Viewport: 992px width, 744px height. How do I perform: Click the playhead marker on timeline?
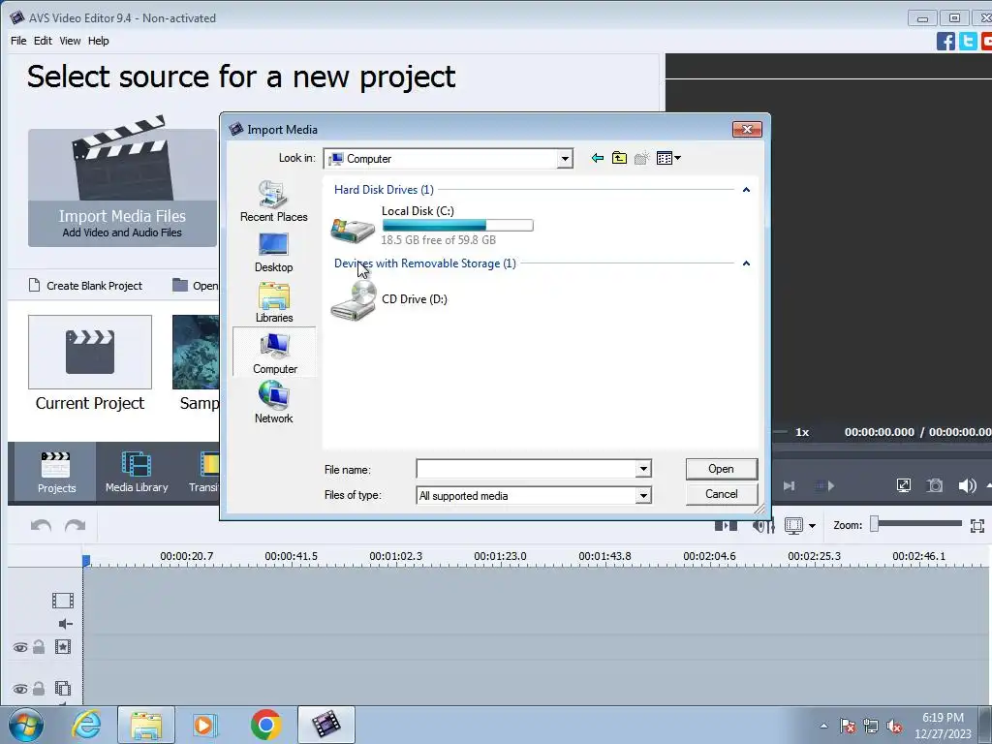pos(86,561)
